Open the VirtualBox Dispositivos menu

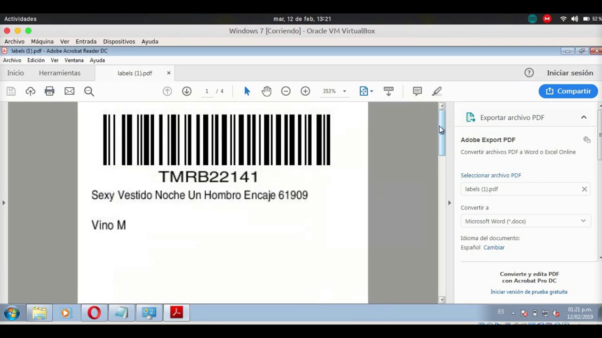(x=119, y=41)
